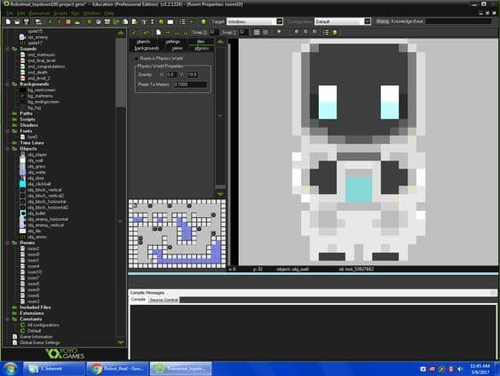Open Global Game Settings in resource tree
500x376 pixels.
point(40,343)
